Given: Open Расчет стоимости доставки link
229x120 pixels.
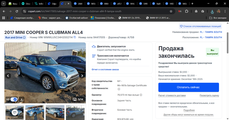Looking at the screenshot, I should point(172,95).
